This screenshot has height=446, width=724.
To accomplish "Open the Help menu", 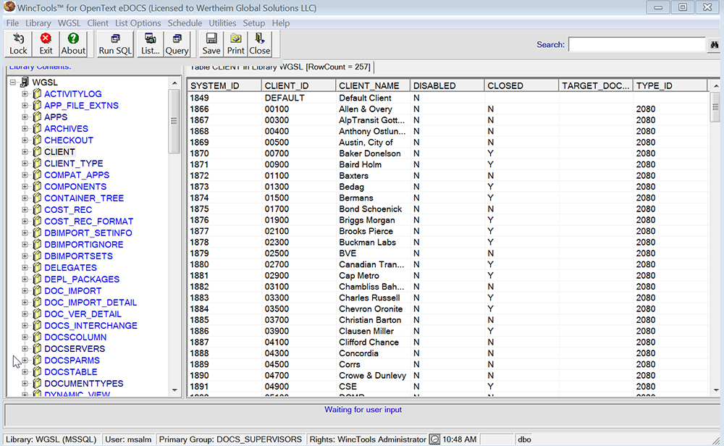I will pos(281,23).
